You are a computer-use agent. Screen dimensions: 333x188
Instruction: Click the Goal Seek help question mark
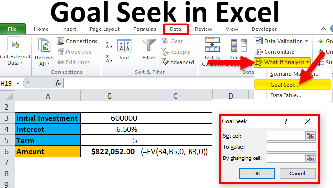[x=286, y=121]
